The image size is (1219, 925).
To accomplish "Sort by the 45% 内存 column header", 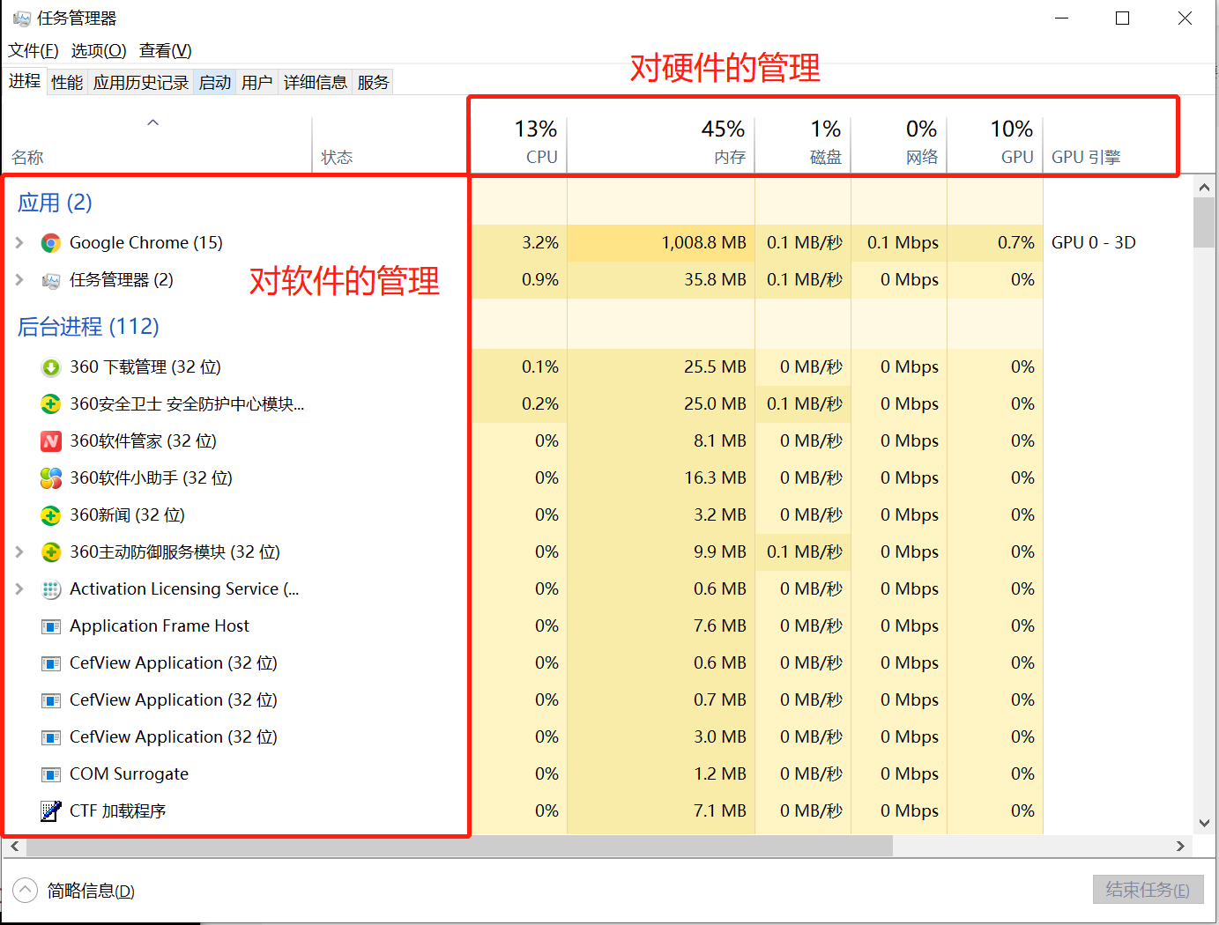I will [x=661, y=143].
